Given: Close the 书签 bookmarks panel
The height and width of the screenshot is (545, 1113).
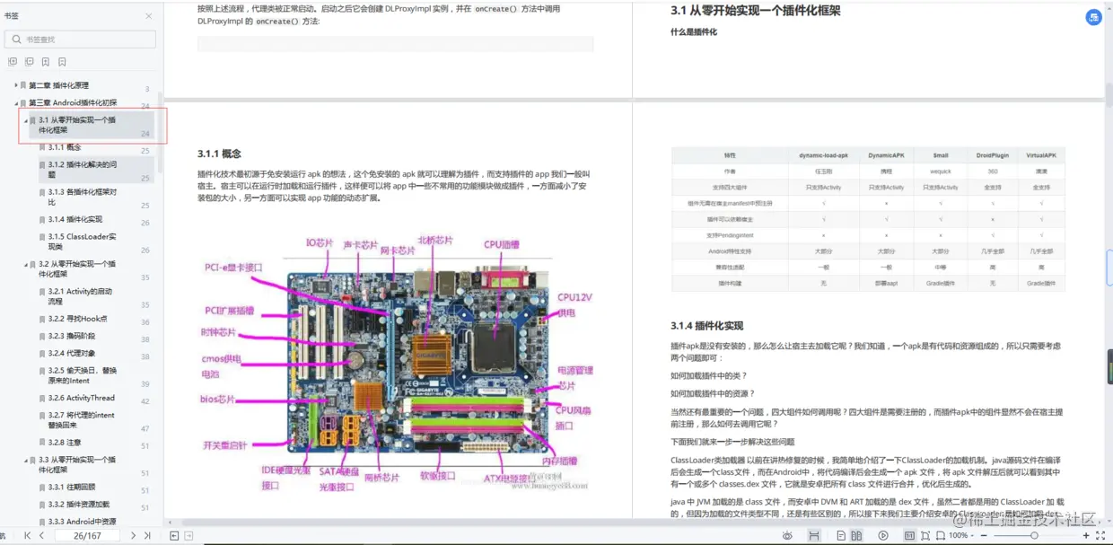Looking at the screenshot, I should [x=149, y=16].
